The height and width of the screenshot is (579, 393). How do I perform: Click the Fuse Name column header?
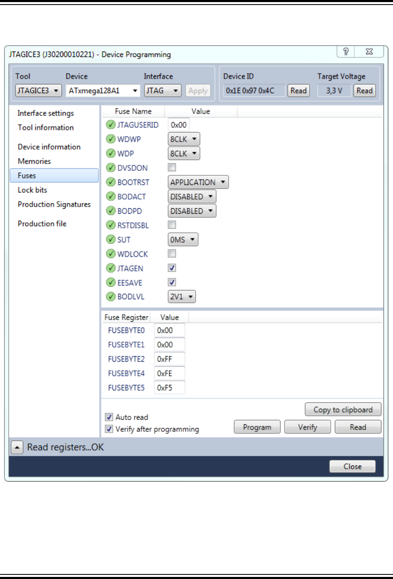(133, 111)
